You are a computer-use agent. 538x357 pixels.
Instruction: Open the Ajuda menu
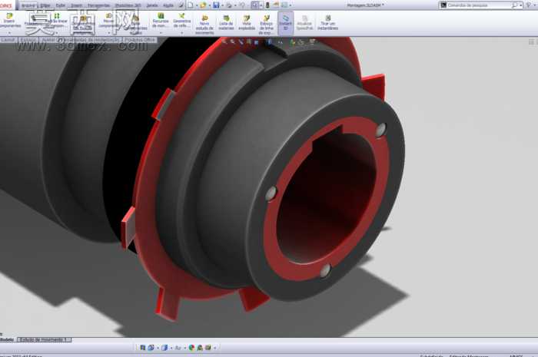coord(168,5)
